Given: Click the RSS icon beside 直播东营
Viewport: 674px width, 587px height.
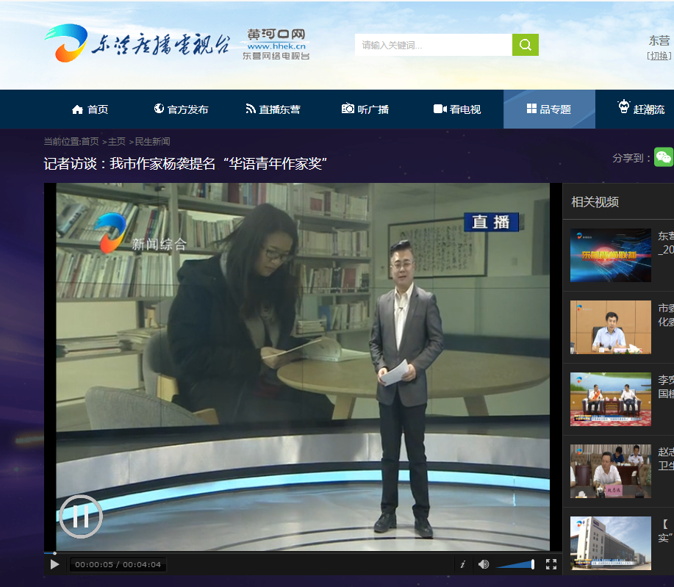Looking at the screenshot, I should click(x=251, y=109).
